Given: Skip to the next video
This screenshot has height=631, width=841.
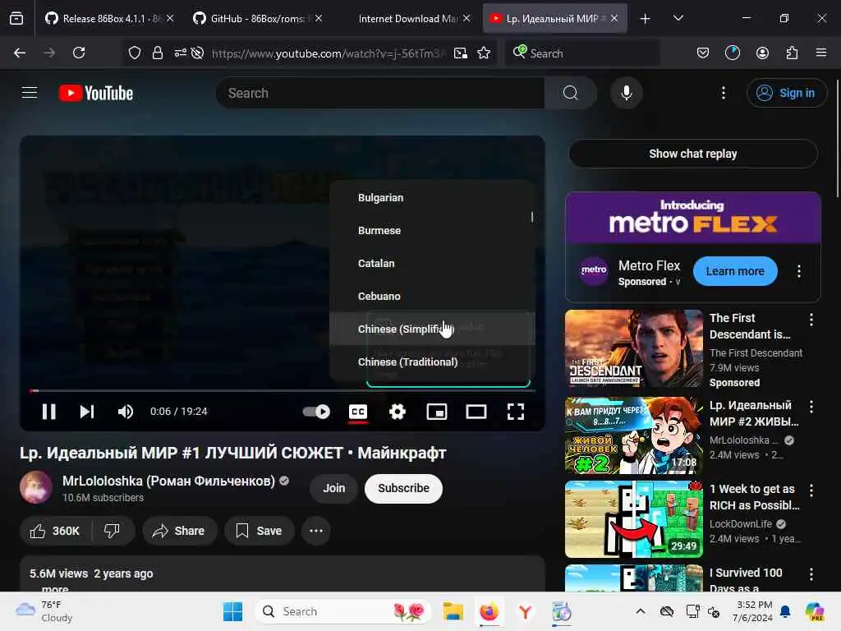Looking at the screenshot, I should [87, 412].
